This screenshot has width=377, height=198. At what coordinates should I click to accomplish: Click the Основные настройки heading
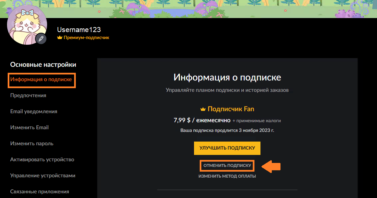43,65
